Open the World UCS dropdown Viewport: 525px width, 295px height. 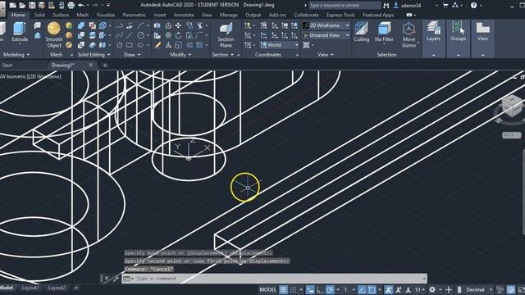click(x=279, y=45)
